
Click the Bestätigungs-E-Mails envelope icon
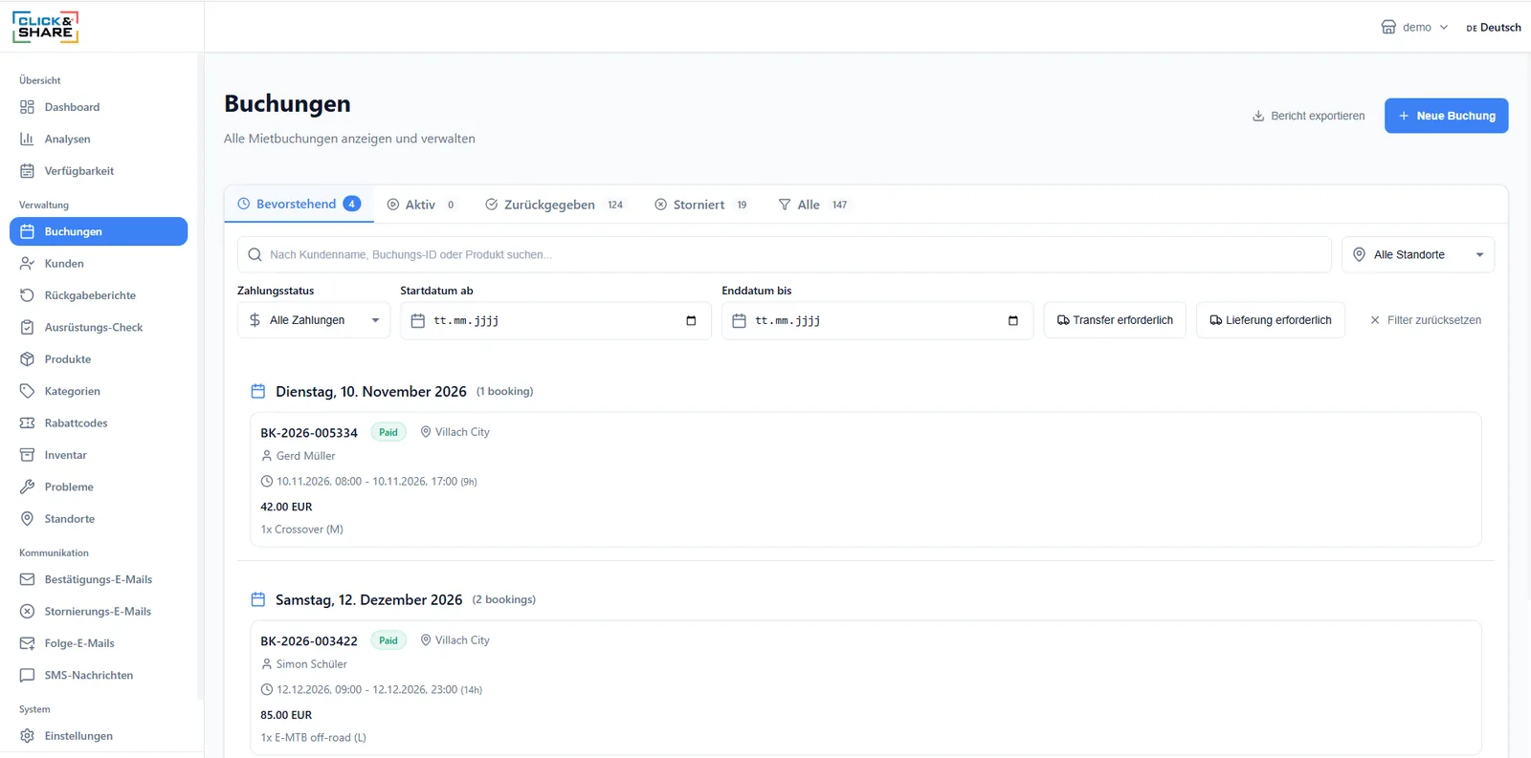[27, 579]
